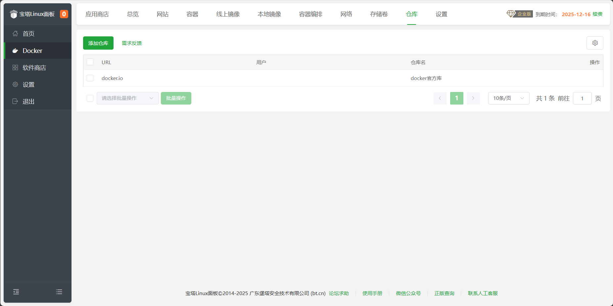Click the list icon at sidebar bottom right
Screen dimensions: 613x306
[x=59, y=291]
